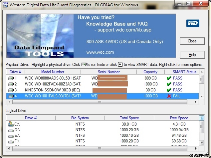This screenshot has height=158, width=211.
Task: Click the green PASS checkmark for drive 3
Action: 169,90
